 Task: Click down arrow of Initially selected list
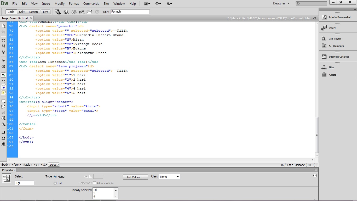click(116, 196)
